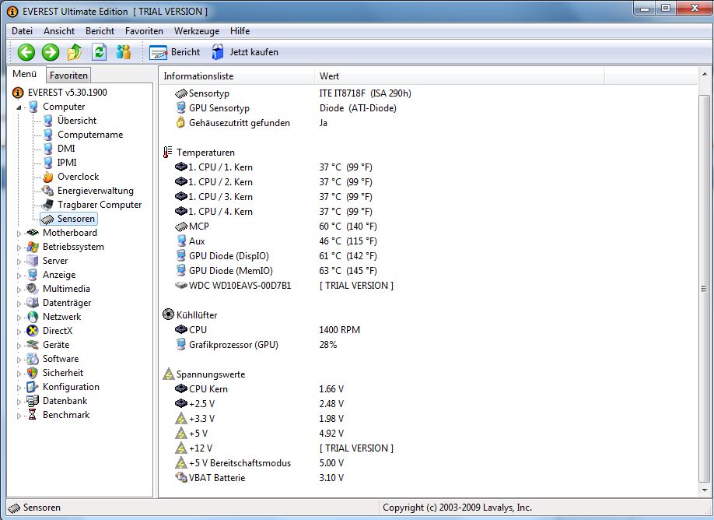The height and width of the screenshot is (520, 714).
Task: Select the CPU Kern voltage row
Action: (x=260, y=389)
